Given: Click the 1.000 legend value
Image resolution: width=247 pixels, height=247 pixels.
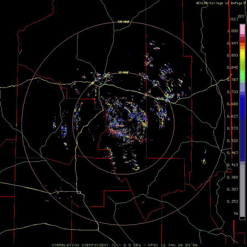Looking at the screenshot, I should pyautogui.click(x=232, y=31).
